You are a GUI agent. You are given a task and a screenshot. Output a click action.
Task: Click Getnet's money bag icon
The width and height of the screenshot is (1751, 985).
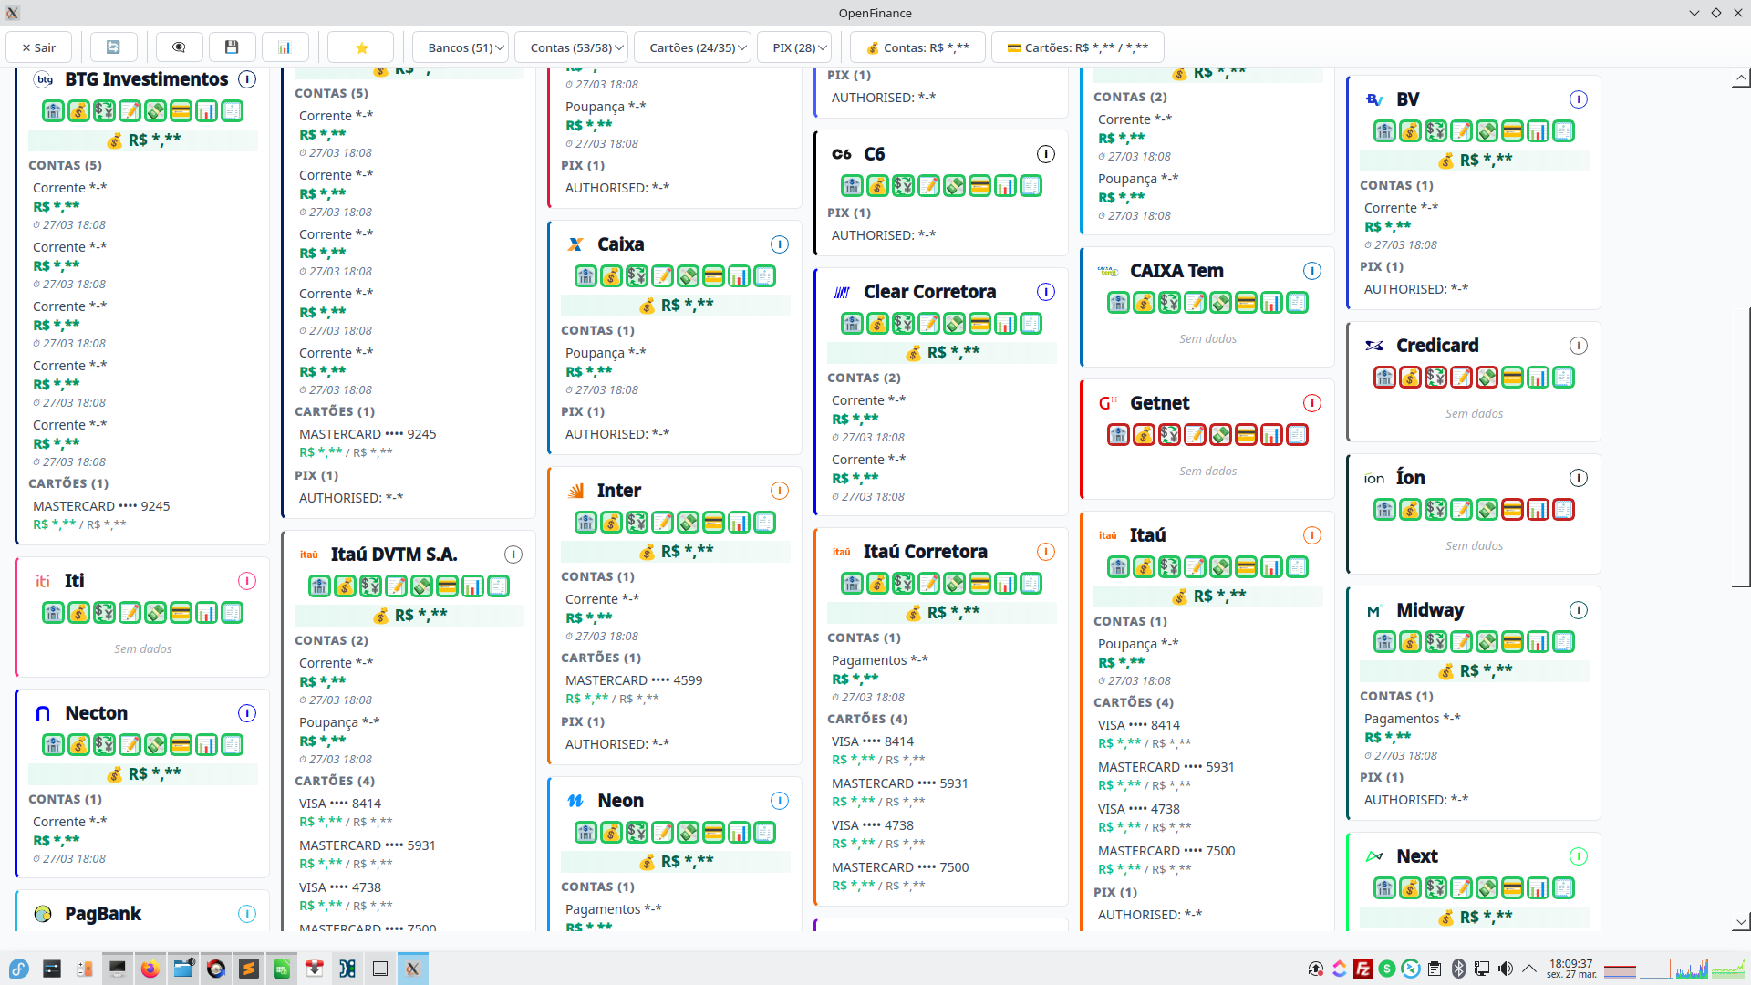pos(1144,435)
